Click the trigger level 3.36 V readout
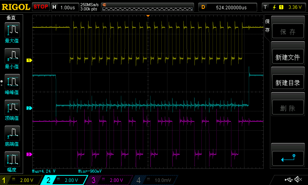 pos(295,7)
